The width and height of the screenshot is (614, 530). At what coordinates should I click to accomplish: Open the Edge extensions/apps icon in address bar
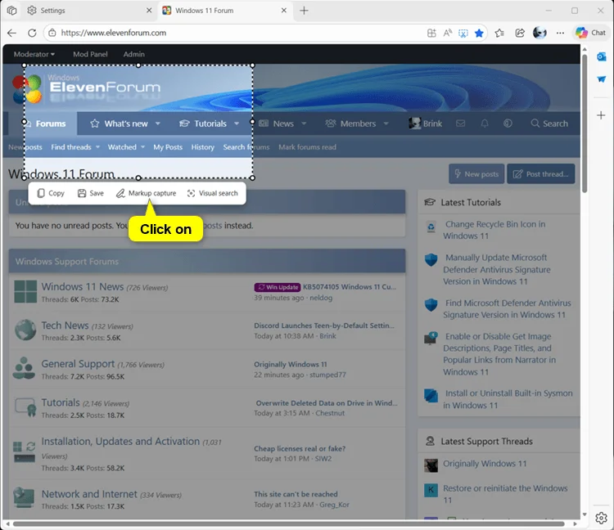pyautogui.click(x=431, y=33)
